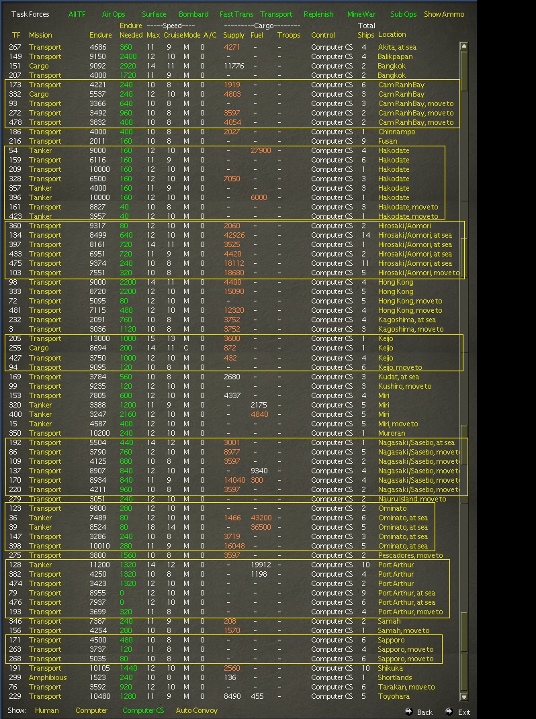Open TF 229 at Toyohara

tap(232, 696)
